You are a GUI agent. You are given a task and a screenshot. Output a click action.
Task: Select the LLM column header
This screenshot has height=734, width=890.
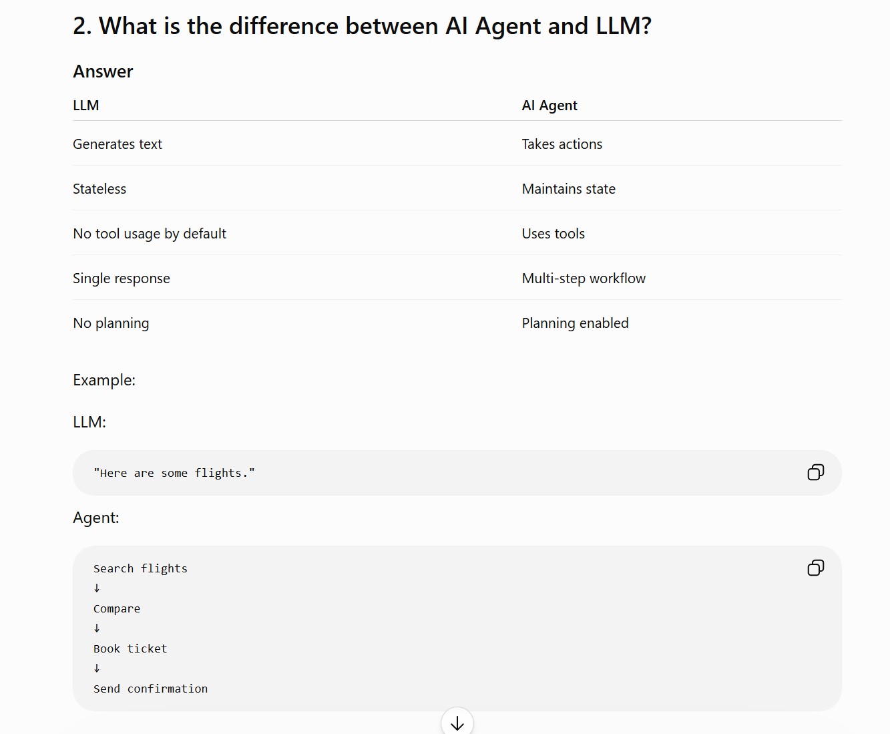coord(86,106)
